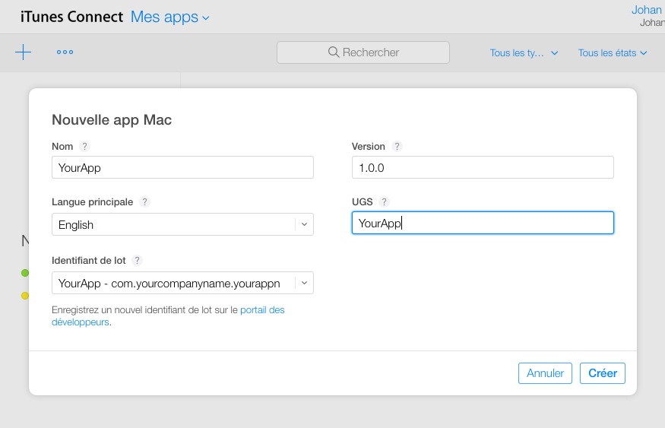The image size is (665, 428).
Task: Show help for Identifiant de lot
Action: [x=137, y=261]
